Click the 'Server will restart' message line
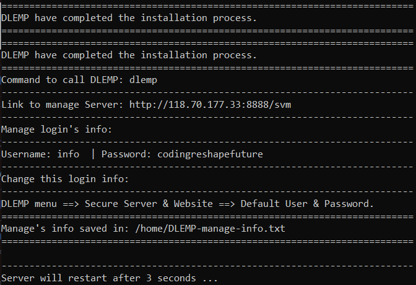The image size is (416, 285). click(x=110, y=278)
